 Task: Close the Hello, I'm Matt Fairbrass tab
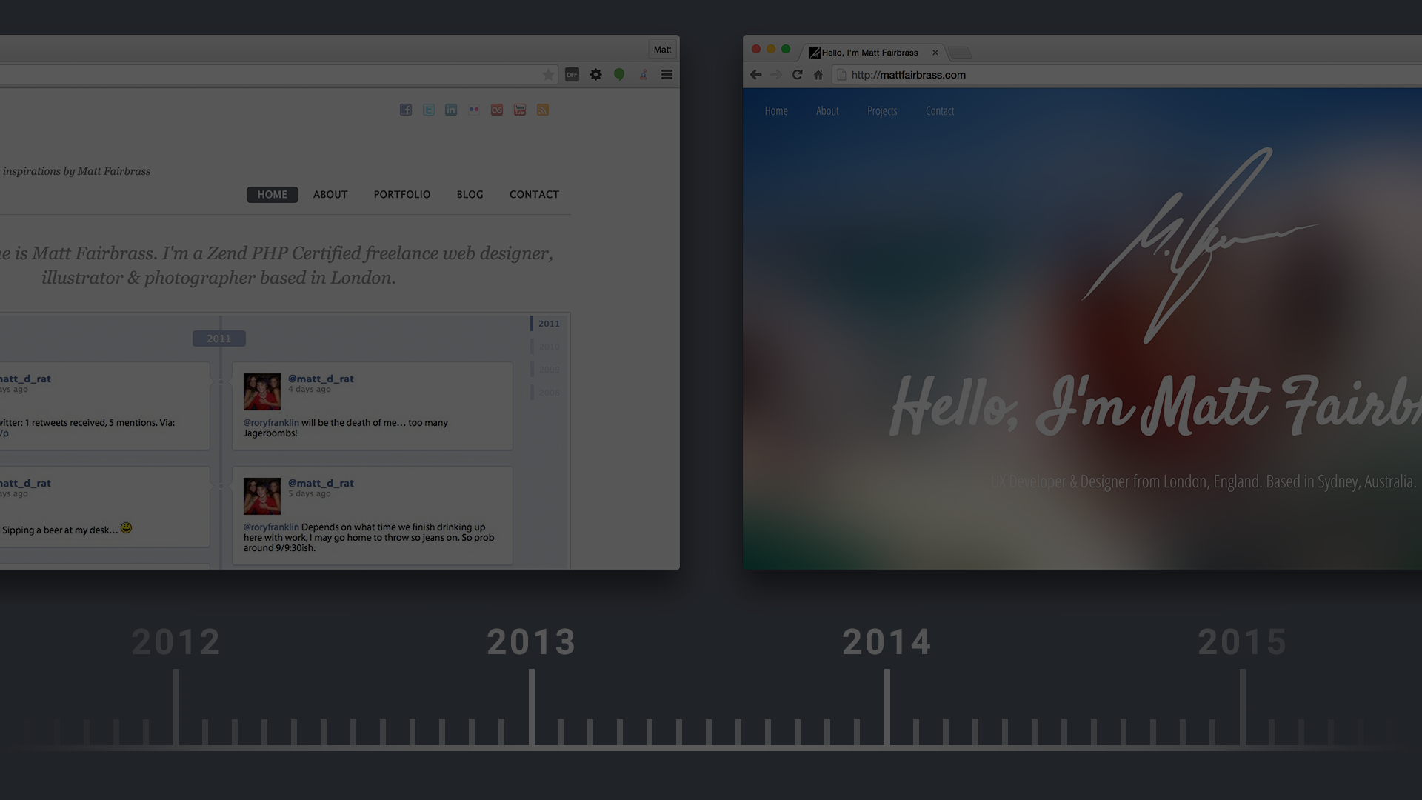pos(935,53)
